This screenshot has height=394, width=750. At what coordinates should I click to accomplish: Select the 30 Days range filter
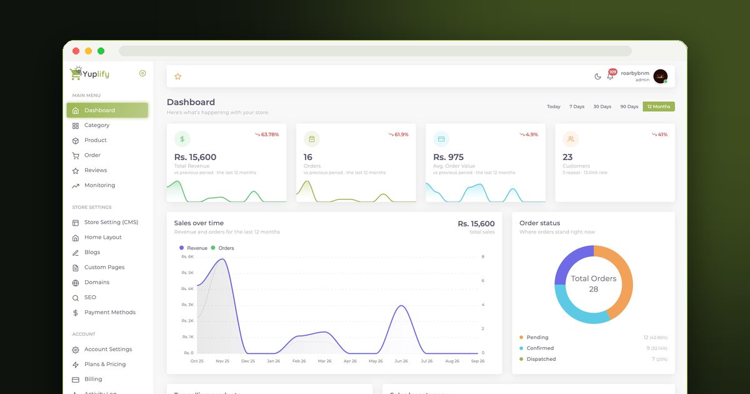click(x=602, y=106)
